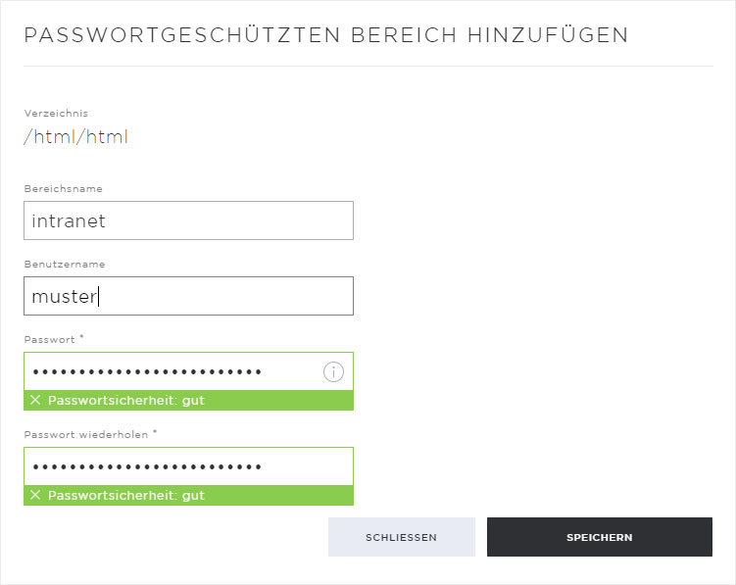Click the first Passwortsicherheit: gut message
Image resolution: width=736 pixels, height=585 pixels.
tap(126, 401)
